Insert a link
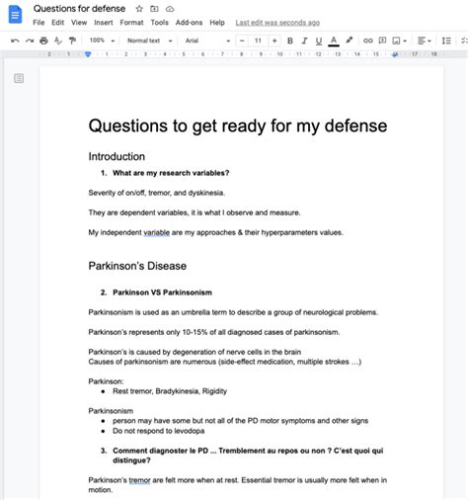468x500 pixels. pyautogui.click(x=367, y=41)
